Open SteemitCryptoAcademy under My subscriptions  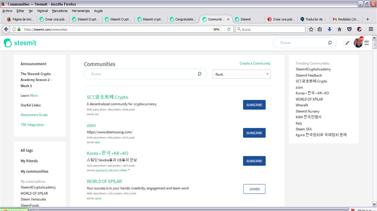[x=38, y=187]
